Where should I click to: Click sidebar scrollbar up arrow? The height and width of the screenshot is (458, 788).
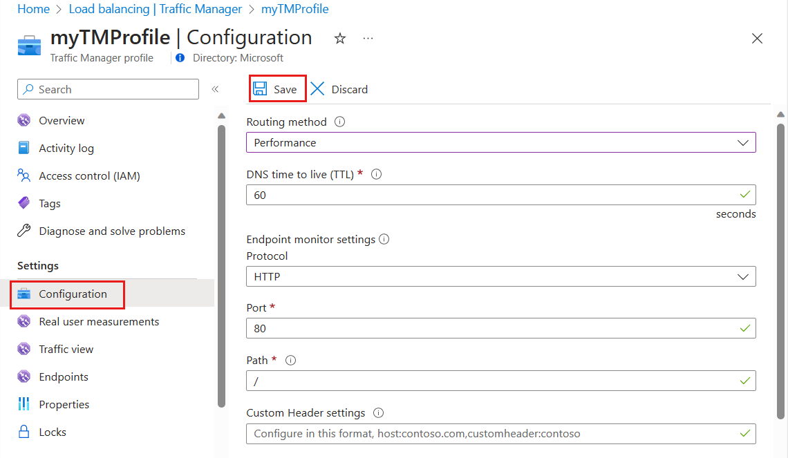click(221, 116)
